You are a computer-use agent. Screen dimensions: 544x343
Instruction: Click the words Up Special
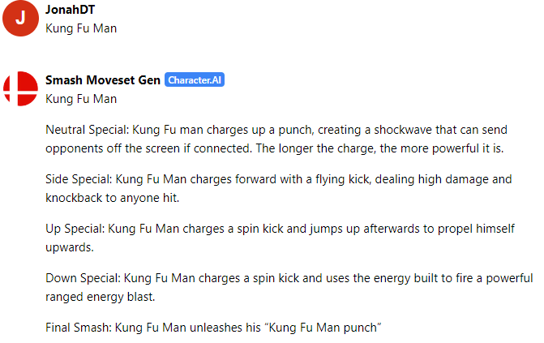pos(75,229)
